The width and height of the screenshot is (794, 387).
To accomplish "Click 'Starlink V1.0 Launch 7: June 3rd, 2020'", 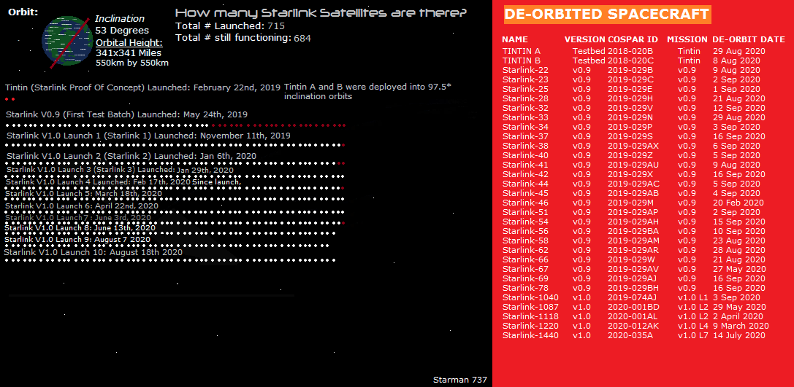I will click(78, 218).
